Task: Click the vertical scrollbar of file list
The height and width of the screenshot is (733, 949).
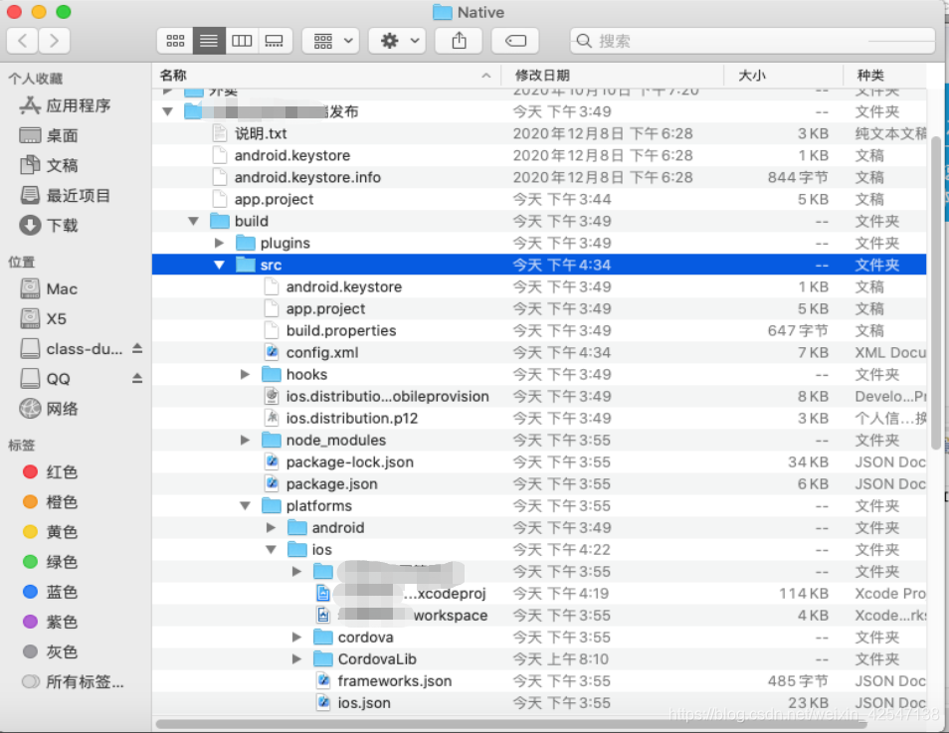Action: pyautogui.click(x=936, y=293)
